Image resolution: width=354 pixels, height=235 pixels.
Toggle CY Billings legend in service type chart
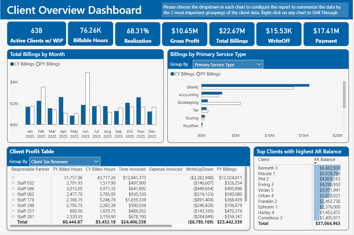click(182, 74)
